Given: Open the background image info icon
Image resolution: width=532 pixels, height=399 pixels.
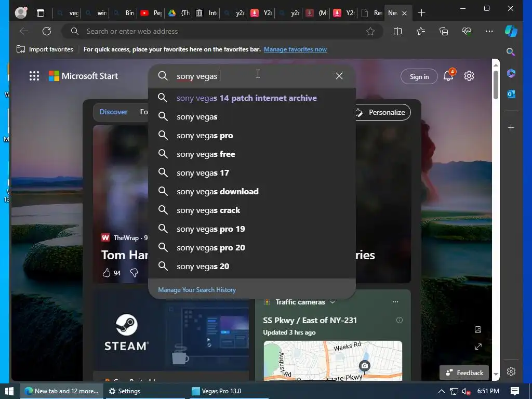Looking at the screenshot, I should click(478, 329).
